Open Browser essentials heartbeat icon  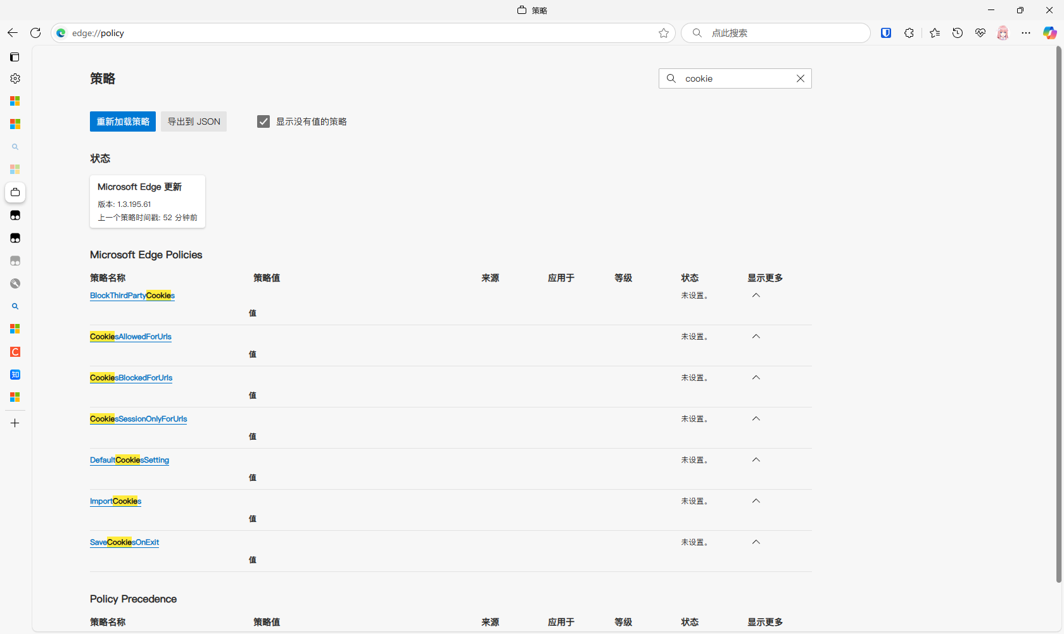pyautogui.click(x=980, y=33)
